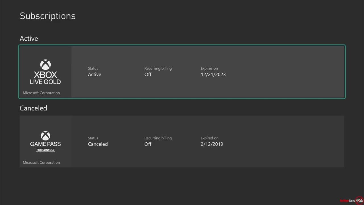Click the 'For Console' badge
This screenshot has height=205, width=364.
45,150
